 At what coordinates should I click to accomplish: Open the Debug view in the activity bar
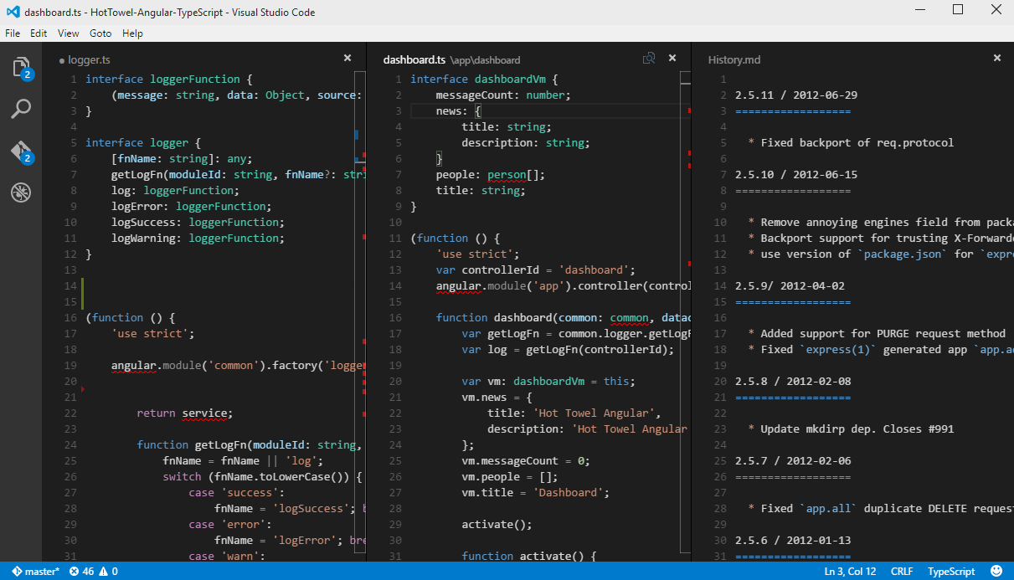click(21, 193)
